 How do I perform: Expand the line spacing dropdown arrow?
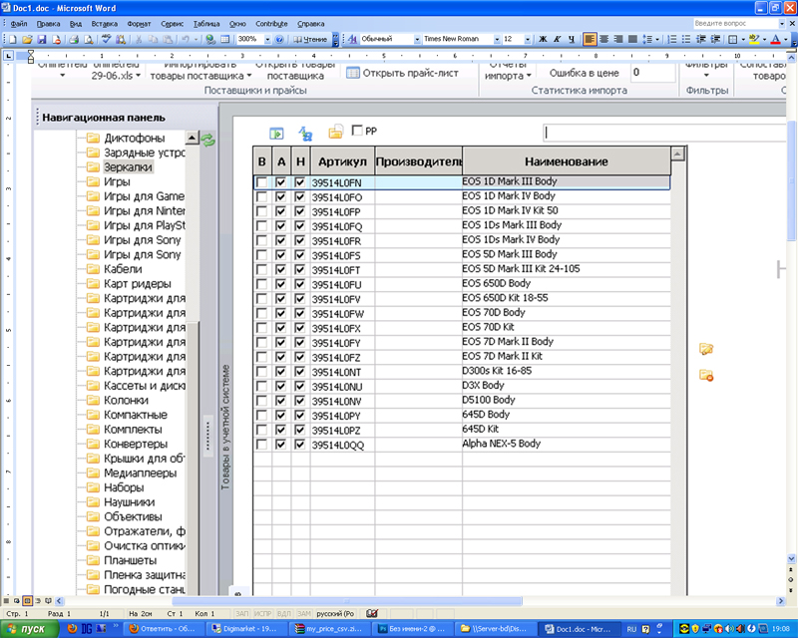(x=657, y=39)
